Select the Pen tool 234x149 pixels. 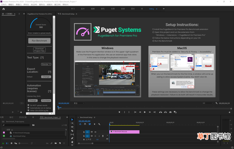point(72,138)
